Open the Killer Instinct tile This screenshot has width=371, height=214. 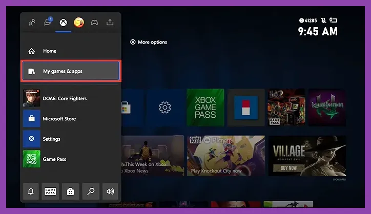pos(327,108)
